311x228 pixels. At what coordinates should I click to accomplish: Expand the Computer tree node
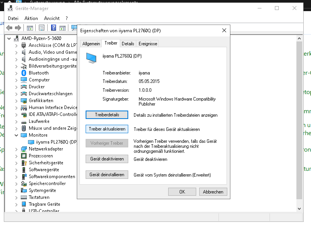point(16,80)
